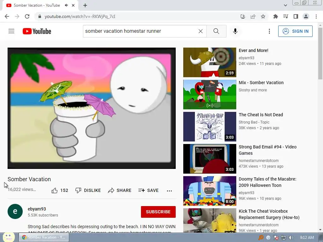Open Strong Bad Email #94 thumbnail
Screen dimensions: 323x242
[210, 159]
